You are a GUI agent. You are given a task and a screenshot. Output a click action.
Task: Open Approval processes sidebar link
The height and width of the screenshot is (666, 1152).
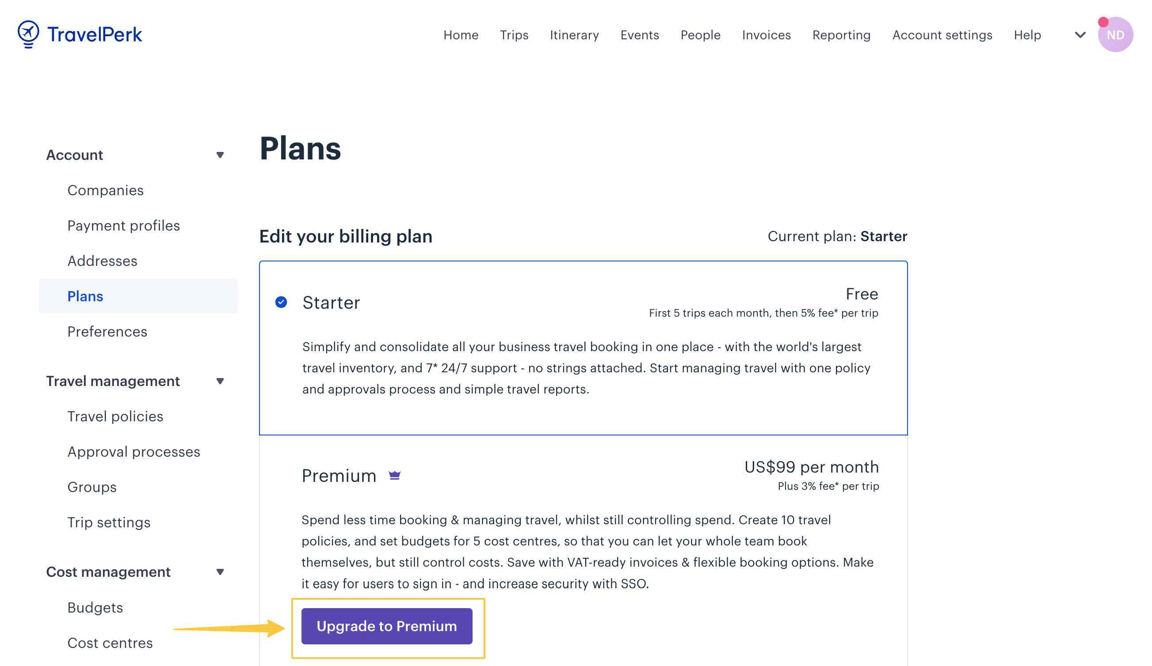click(x=134, y=452)
